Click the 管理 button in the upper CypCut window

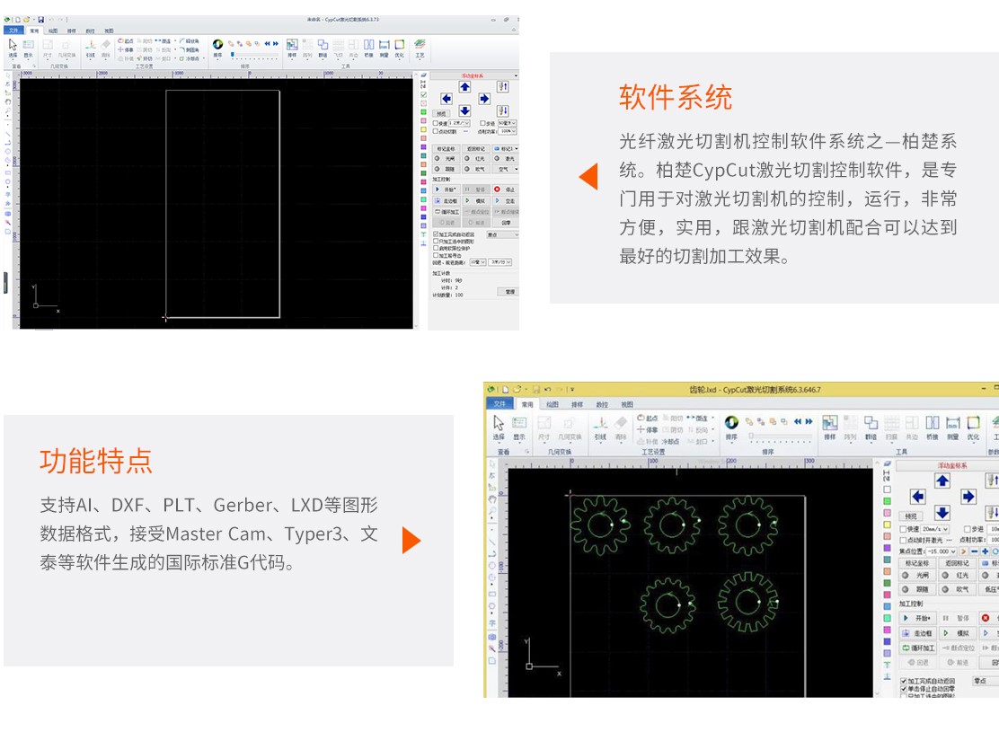(x=509, y=292)
